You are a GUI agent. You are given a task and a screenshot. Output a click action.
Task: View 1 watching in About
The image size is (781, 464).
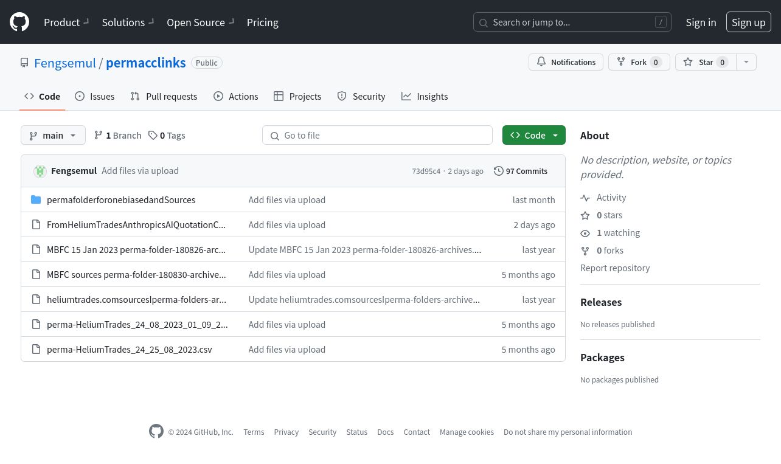tap(610, 233)
